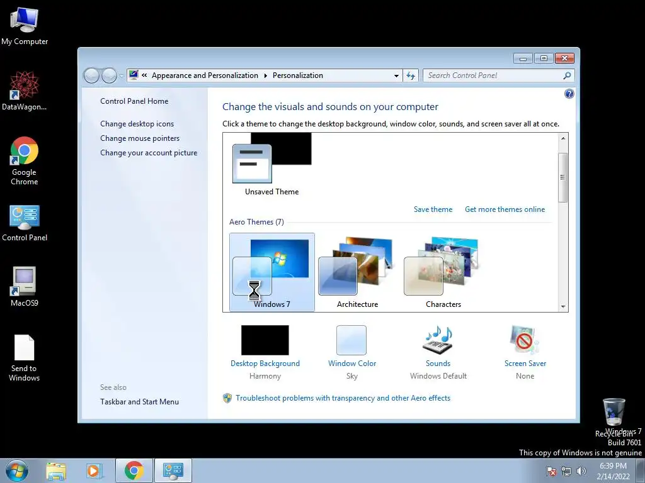Open Google Chrome desktop shortcut
This screenshot has height=483, width=645.
click(25, 161)
